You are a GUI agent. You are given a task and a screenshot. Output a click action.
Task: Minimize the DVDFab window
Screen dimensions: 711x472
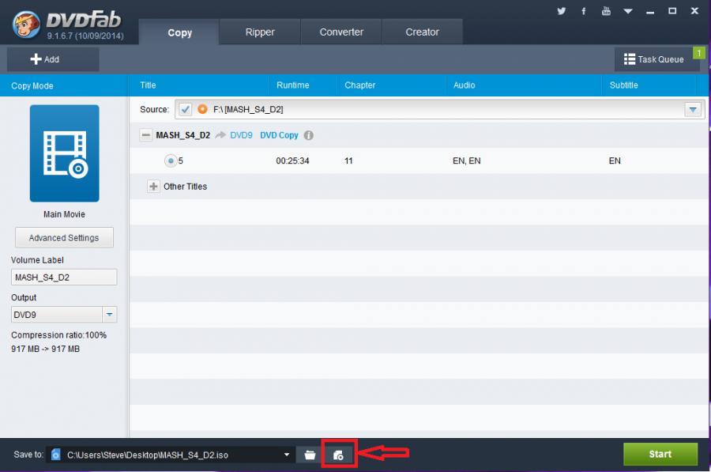[650, 12]
